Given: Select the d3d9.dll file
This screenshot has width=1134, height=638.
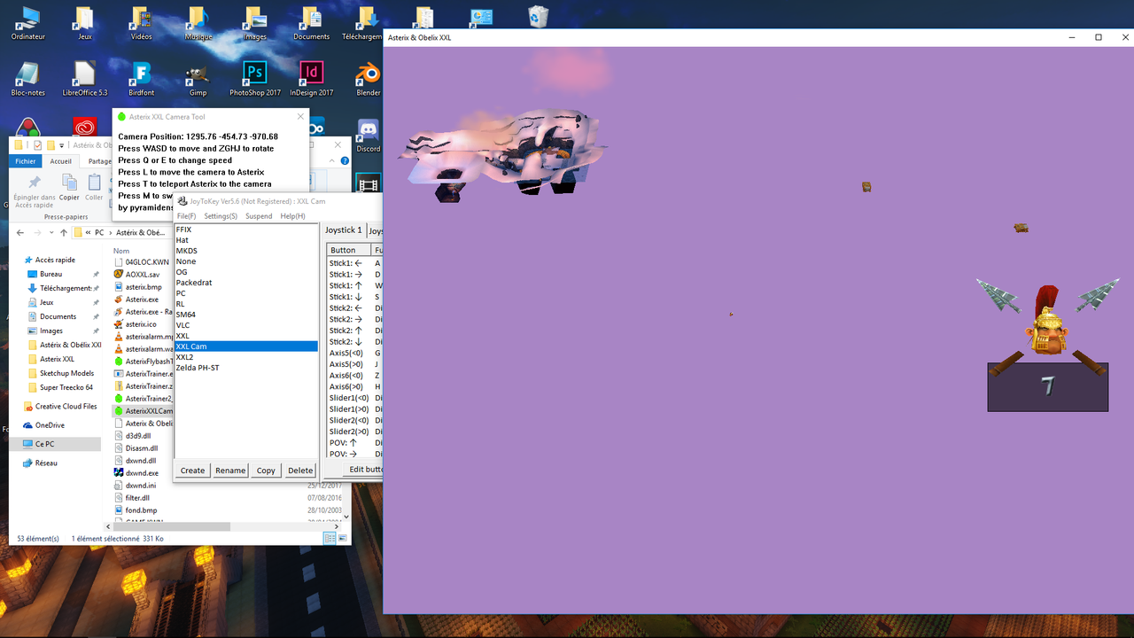Looking at the screenshot, I should (137, 436).
